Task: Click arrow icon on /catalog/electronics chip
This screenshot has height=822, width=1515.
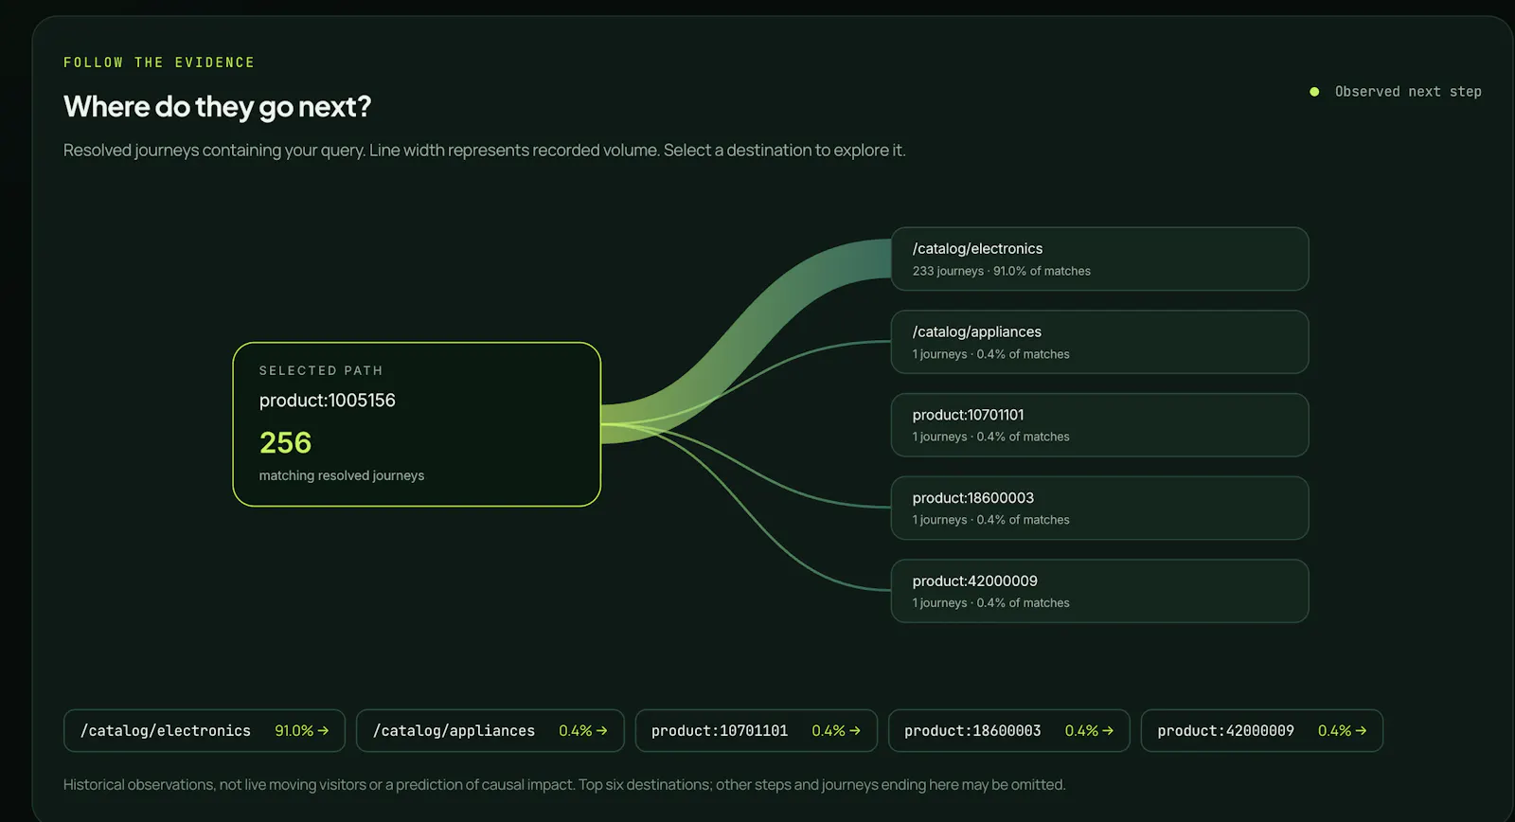Action: pyautogui.click(x=323, y=731)
